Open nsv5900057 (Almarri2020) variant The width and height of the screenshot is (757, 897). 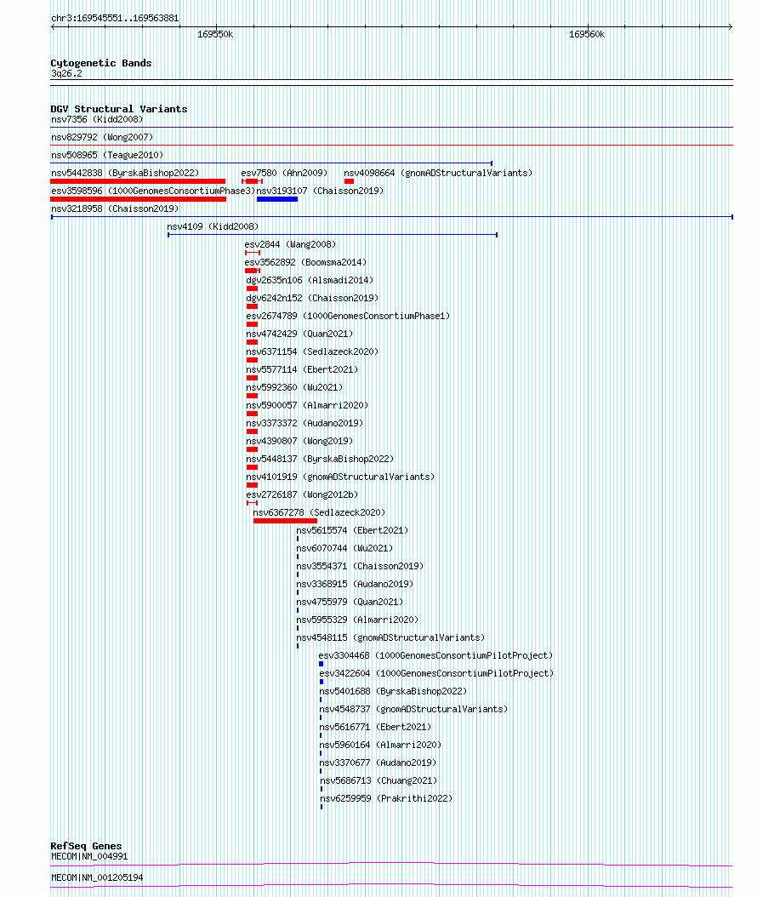[307, 405]
